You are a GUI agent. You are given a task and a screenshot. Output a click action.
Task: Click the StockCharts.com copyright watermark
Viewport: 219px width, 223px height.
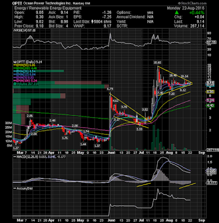(x=192, y=3)
